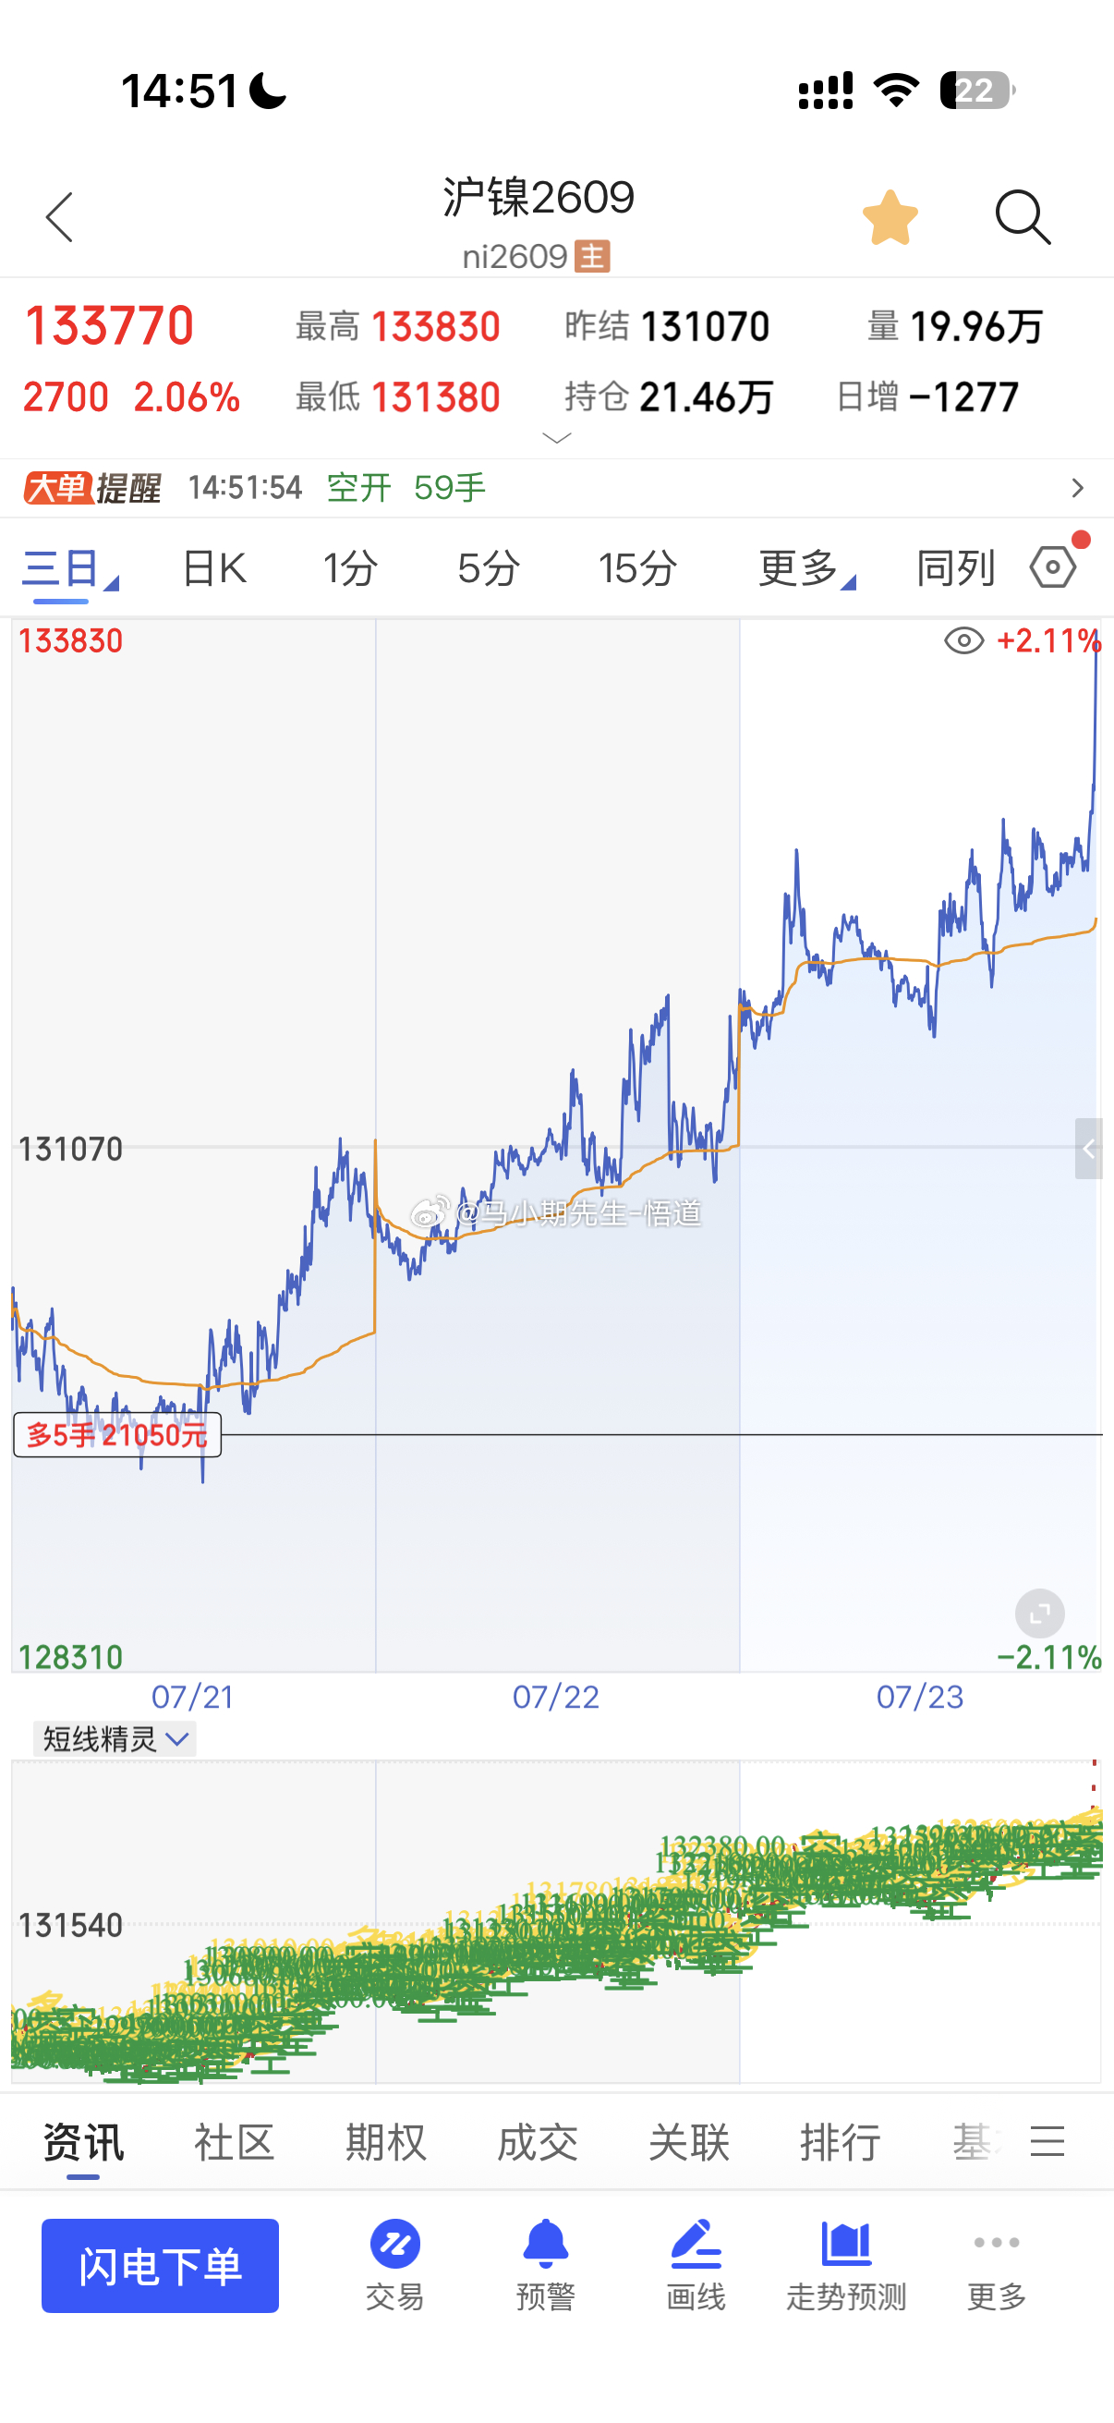Open the 更多 three-dots menu
Image resolution: width=1114 pixels, height=2423 pixels.
pos(997,2265)
